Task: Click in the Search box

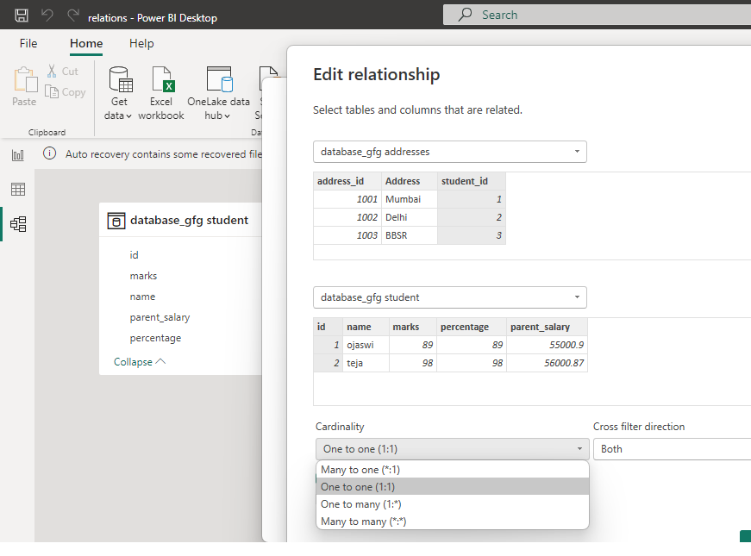Action: 597,15
